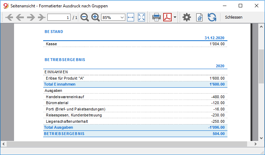Click the page number input field
Screen dimensions: 265x155
[59, 18]
